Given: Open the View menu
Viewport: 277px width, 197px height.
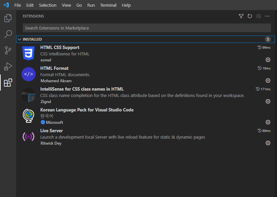Looking at the screenshot, I should pyautogui.click(x=66, y=5).
